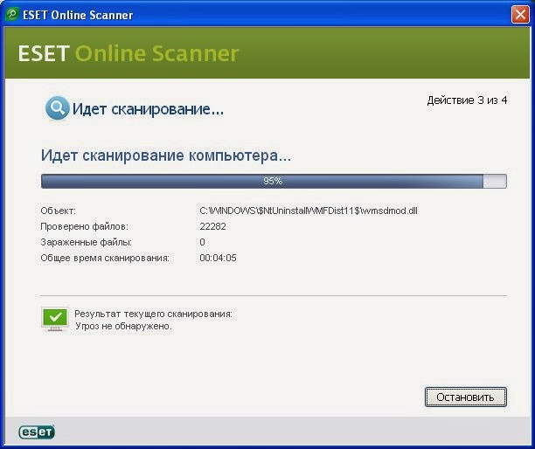The width and height of the screenshot is (535, 449).
Task: Select the infected files value 0
Action: pos(202,242)
